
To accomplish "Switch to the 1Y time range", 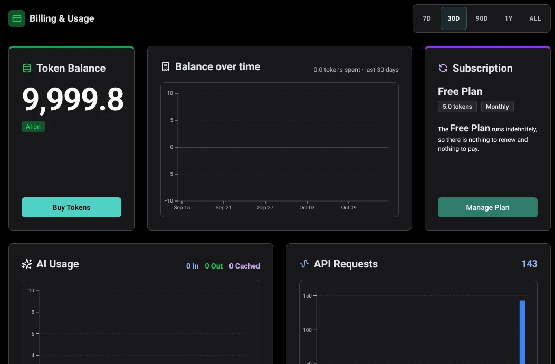I will click(x=509, y=18).
